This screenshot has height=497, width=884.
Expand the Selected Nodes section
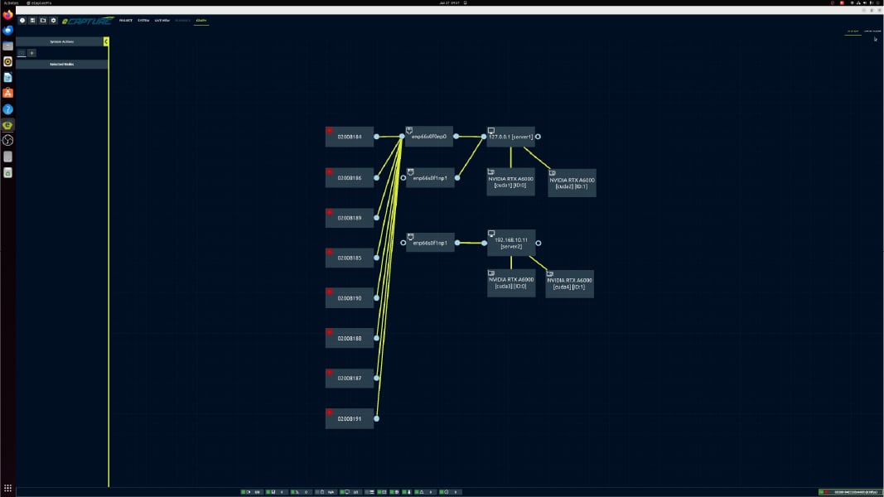click(x=62, y=64)
